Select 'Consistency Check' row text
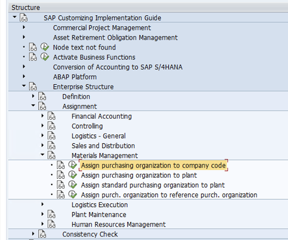 (x=90, y=234)
